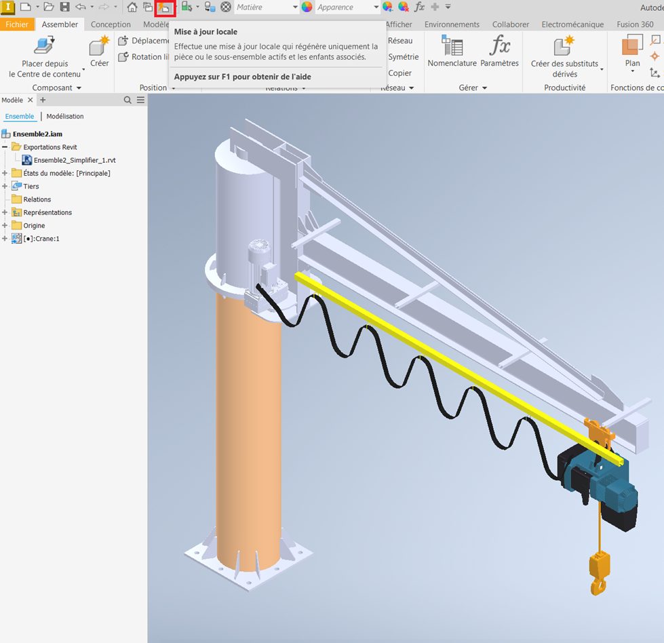The image size is (664, 643).
Task: Open the undo history dropdown arrow
Action: (92, 7)
